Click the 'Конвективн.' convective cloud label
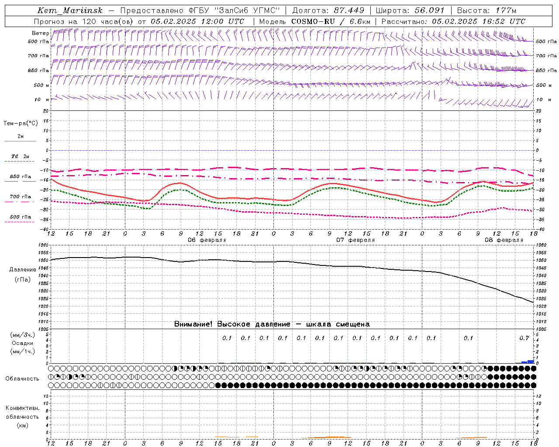559x447 pixels. 22,408
